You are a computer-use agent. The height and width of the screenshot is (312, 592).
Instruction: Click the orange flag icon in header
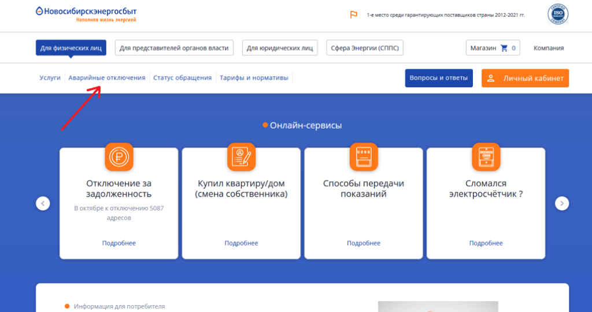pos(354,14)
